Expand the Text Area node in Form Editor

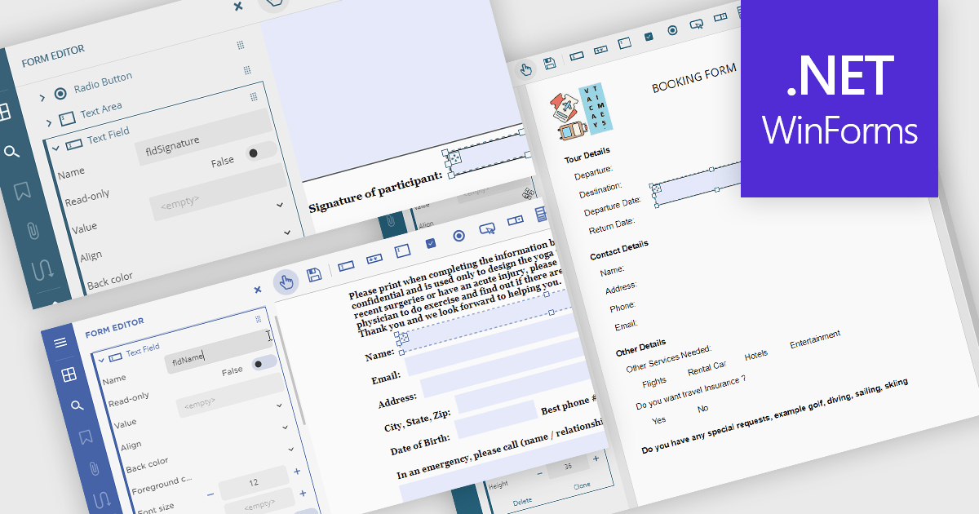[49, 123]
